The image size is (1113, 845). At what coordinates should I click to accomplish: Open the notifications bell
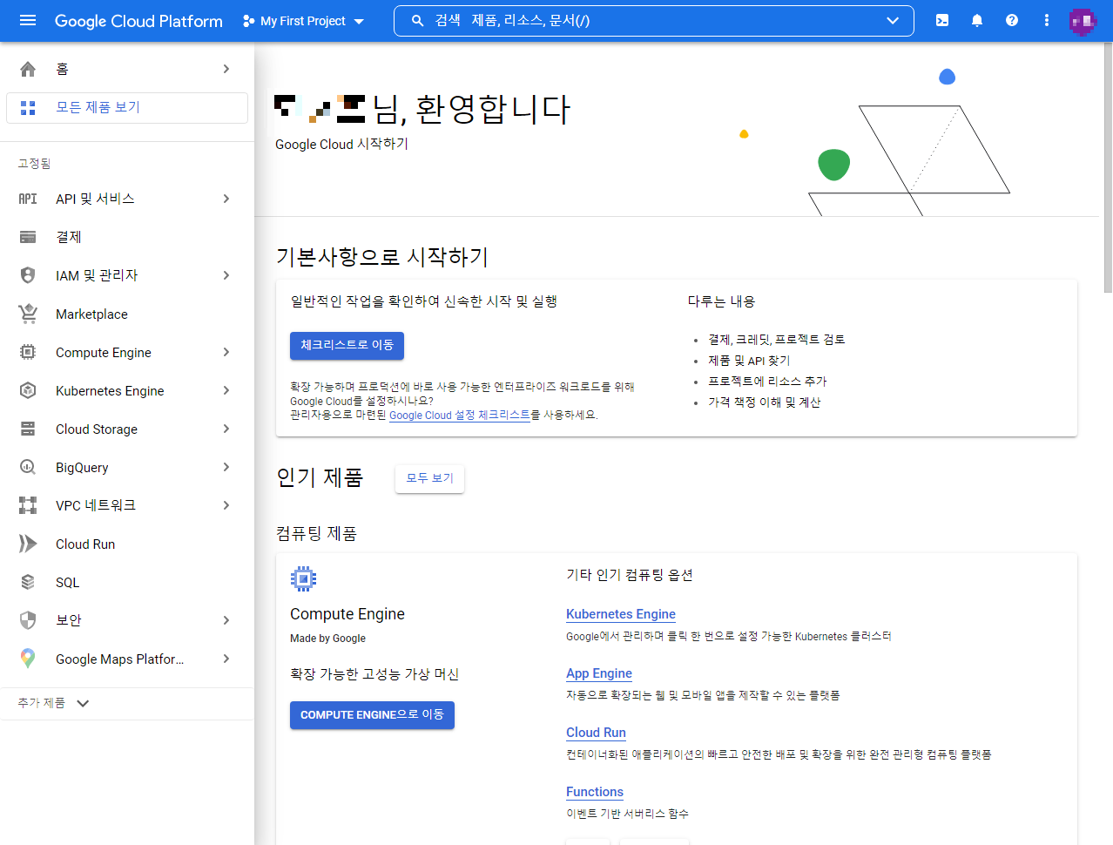coord(976,20)
